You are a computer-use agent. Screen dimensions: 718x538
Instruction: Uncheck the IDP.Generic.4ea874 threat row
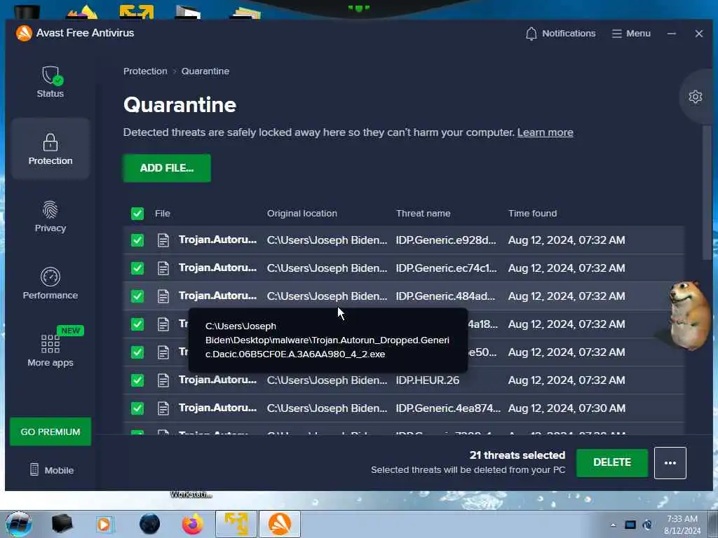pyautogui.click(x=137, y=408)
